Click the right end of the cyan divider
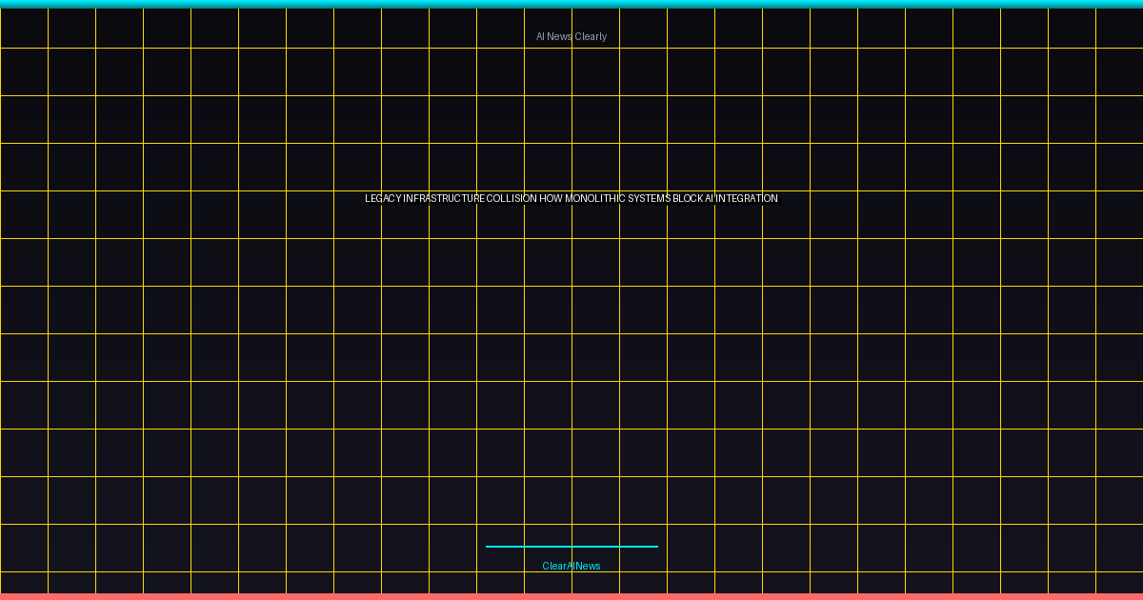The width and height of the screenshot is (1143, 600). [x=655, y=547]
